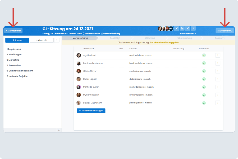This screenshot has width=238, height=159.
Task: Expand the 1 Begrüssung agenda item
Action: pos(14,49)
